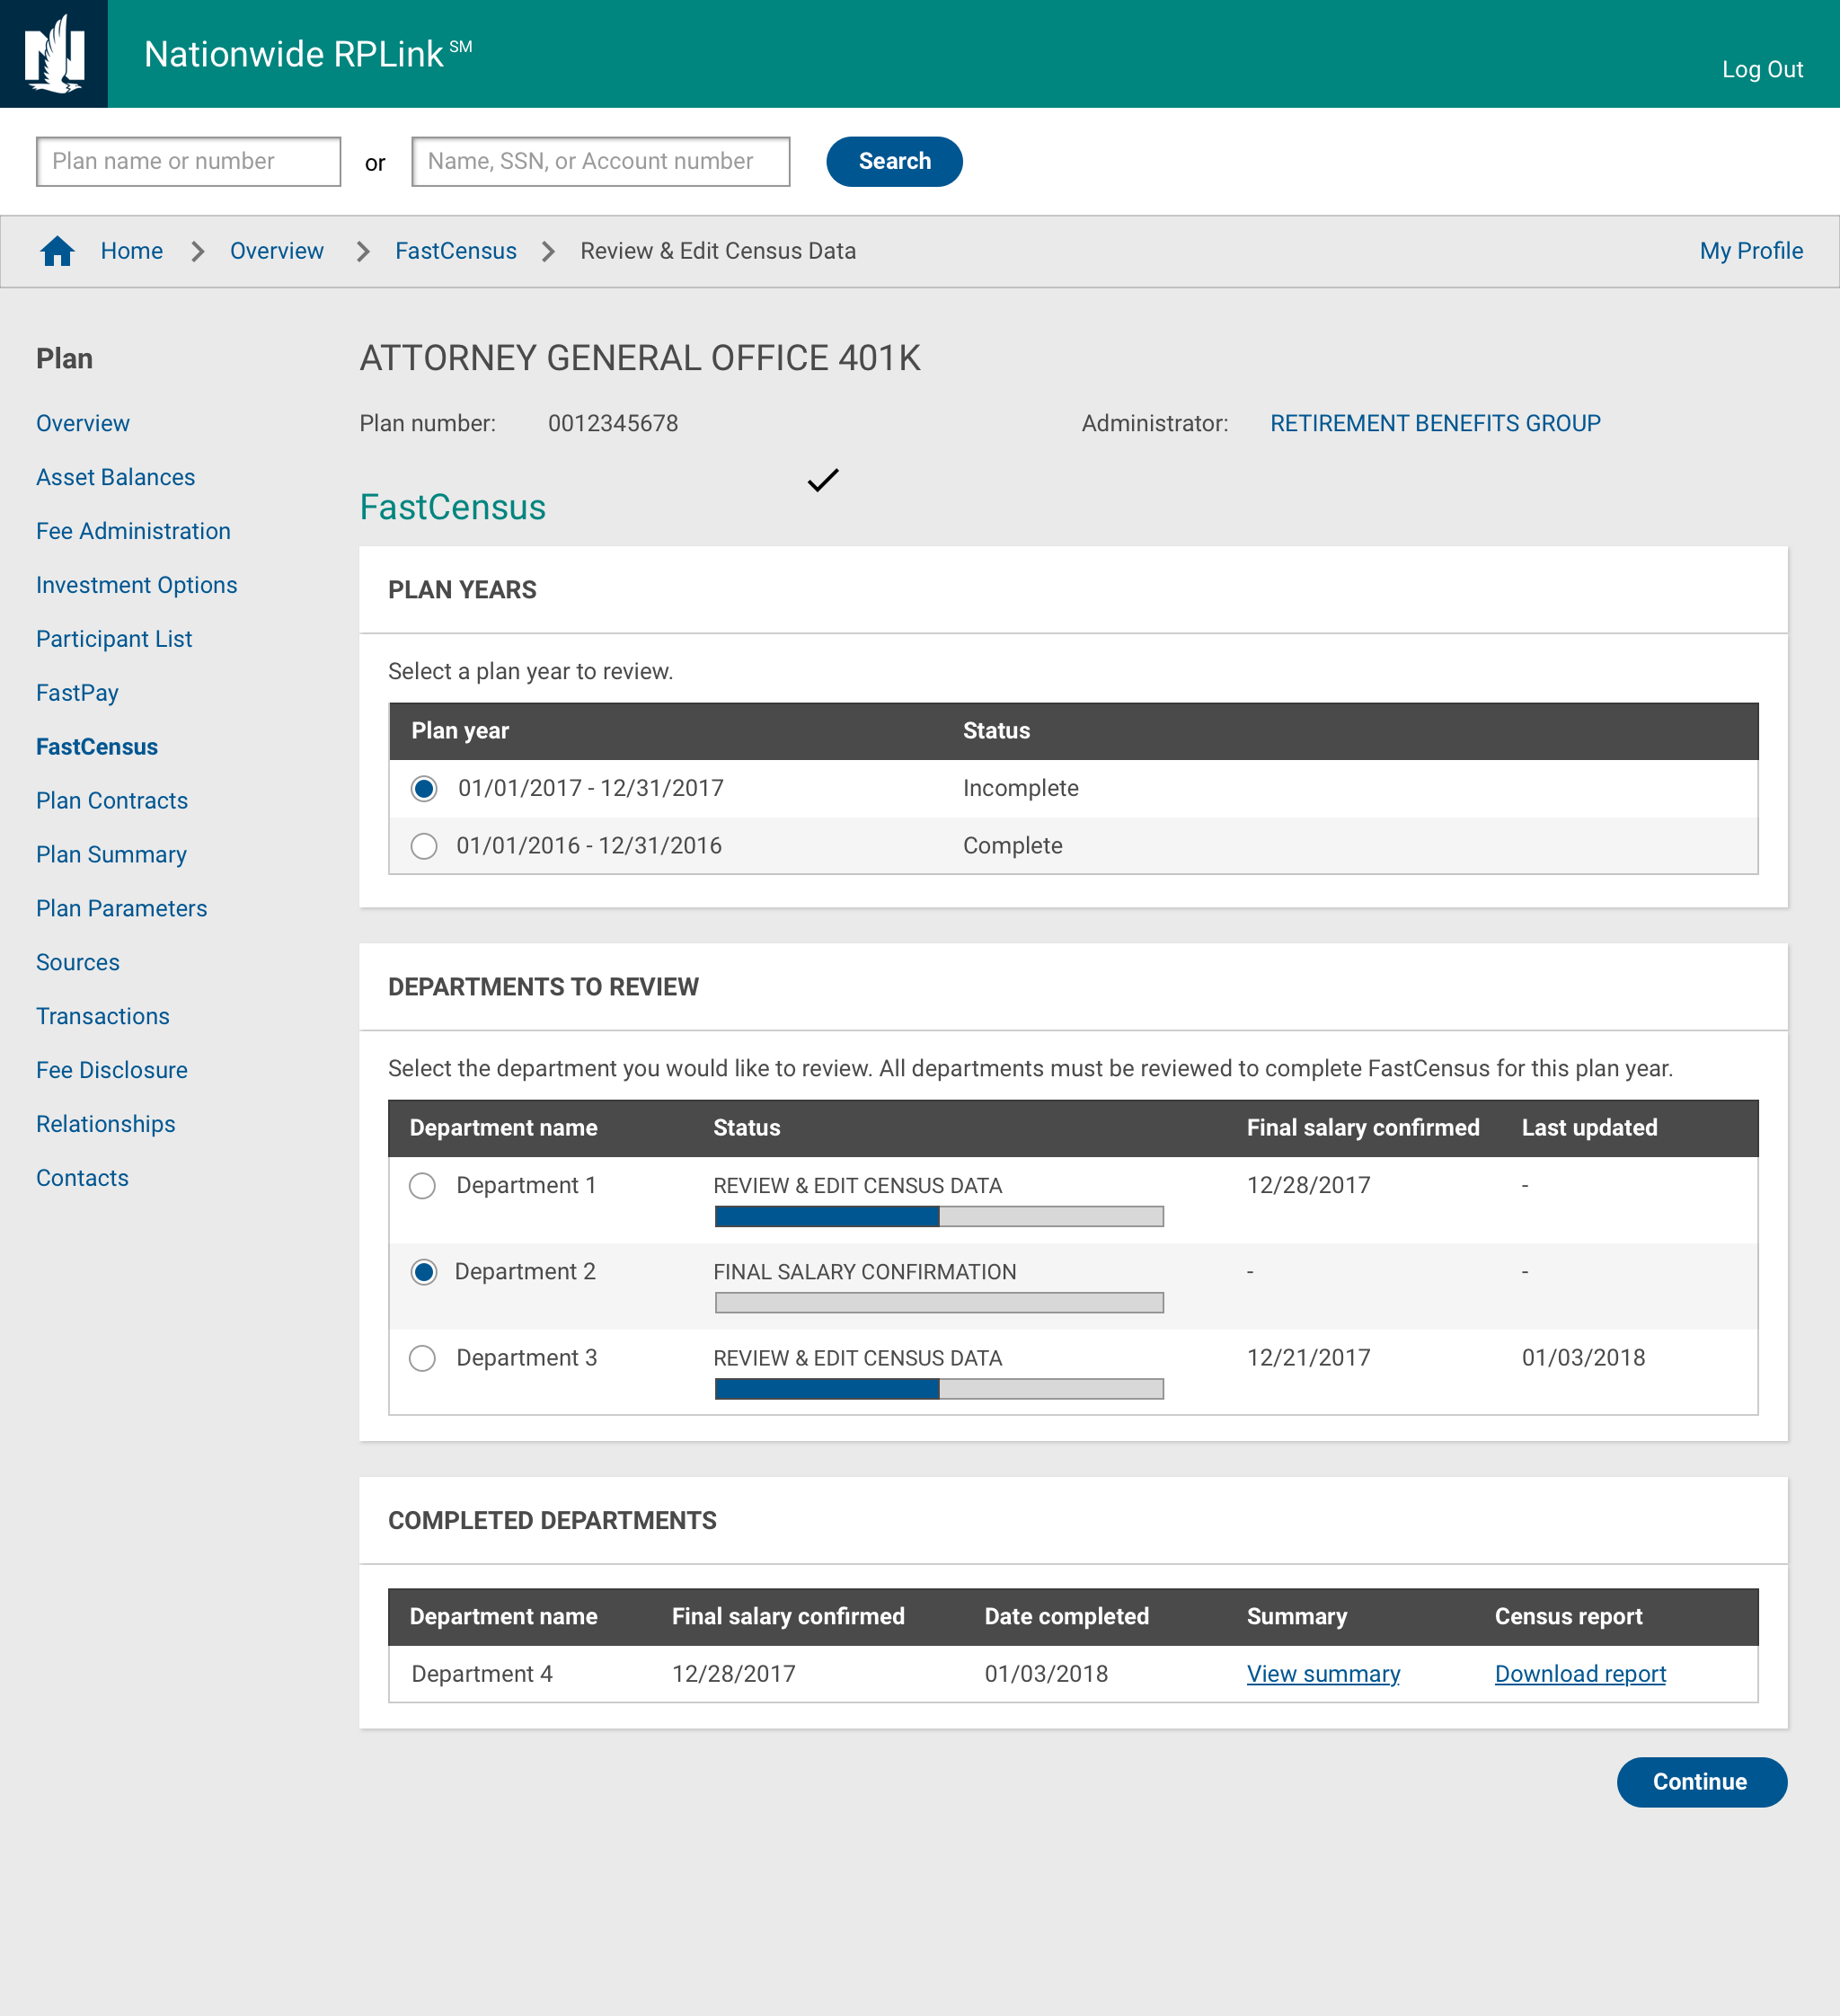Select the 01/01/2016 - 12/31/2016 plan year
1840x2016 pixels.
(423, 845)
